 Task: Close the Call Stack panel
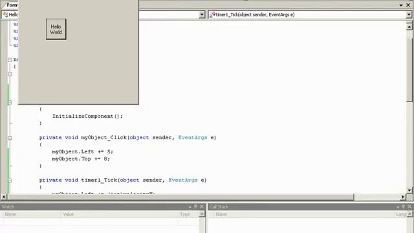(409, 206)
